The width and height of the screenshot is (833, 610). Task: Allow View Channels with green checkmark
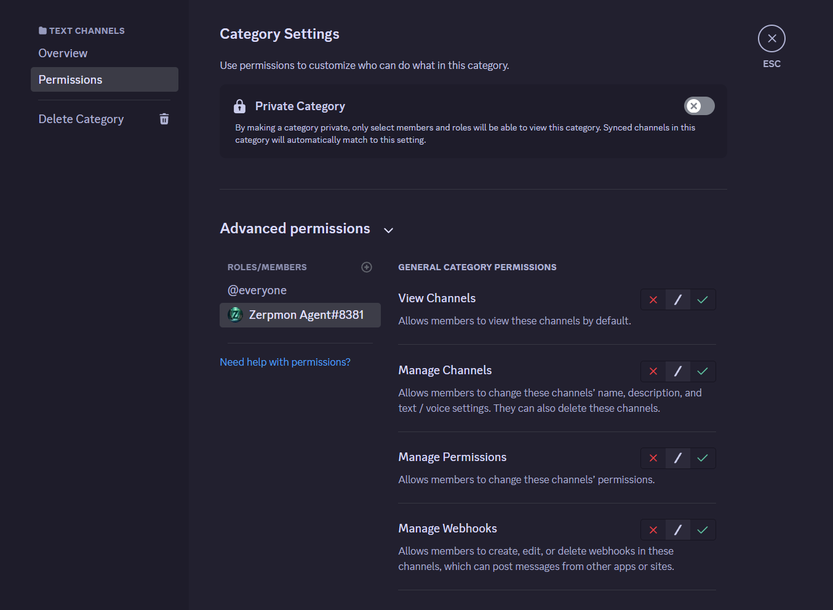coord(703,300)
